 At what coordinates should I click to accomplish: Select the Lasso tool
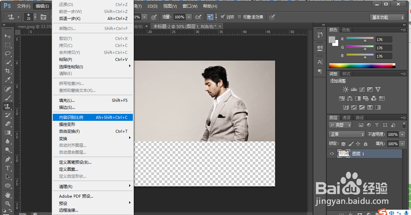tap(8, 53)
